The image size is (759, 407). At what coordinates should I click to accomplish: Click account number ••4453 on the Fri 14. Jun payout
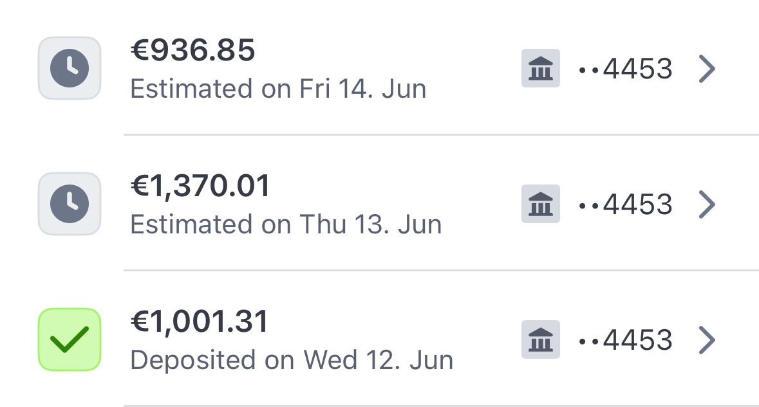pyautogui.click(x=626, y=68)
